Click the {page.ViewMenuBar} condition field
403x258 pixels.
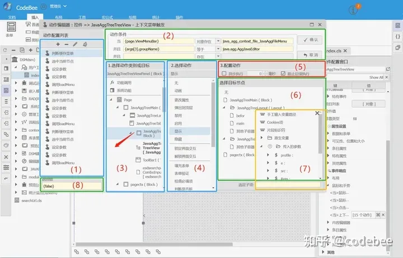click(158, 41)
